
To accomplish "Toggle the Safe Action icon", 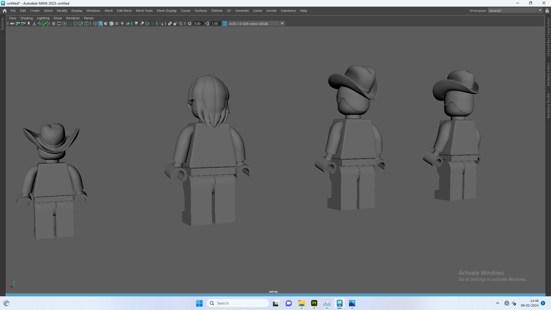I will pos(81,24).
